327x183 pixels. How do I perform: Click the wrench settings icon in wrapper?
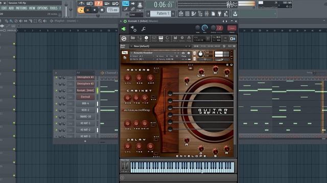[144, 29]
